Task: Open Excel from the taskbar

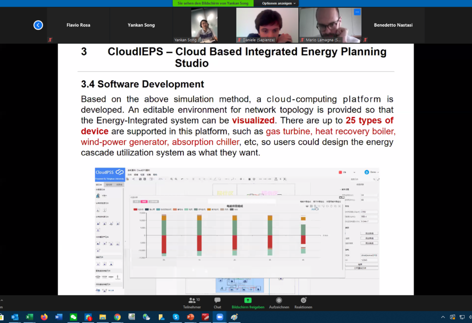Action: (x=29, y=317)
